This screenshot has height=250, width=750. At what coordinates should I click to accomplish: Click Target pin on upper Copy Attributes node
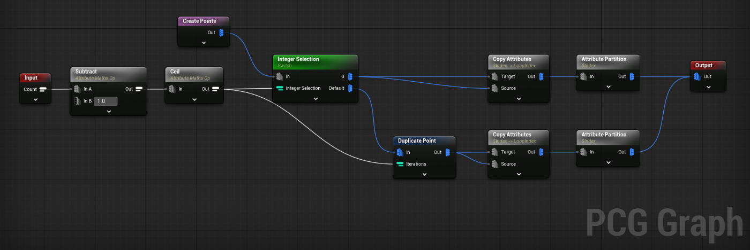tap(495, 76)
